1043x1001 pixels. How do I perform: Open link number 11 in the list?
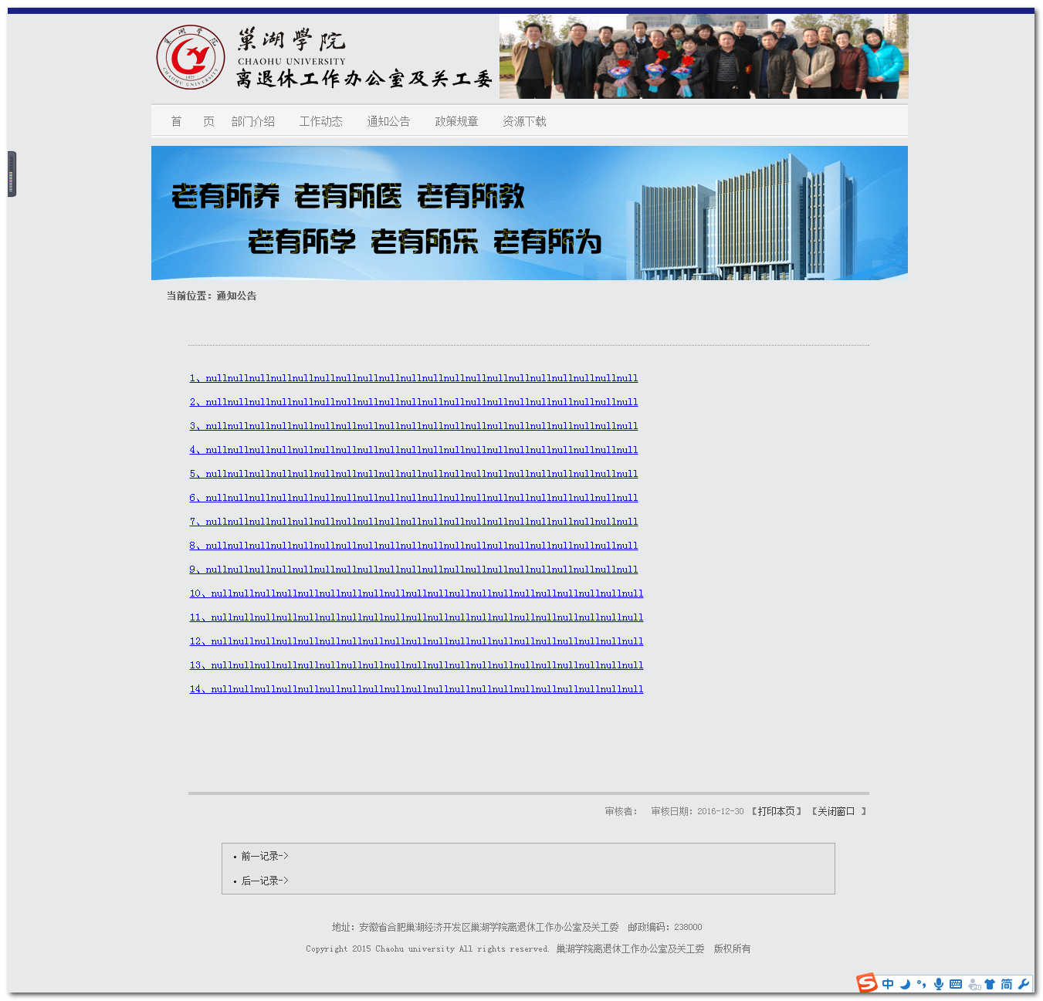pos(416,617)
